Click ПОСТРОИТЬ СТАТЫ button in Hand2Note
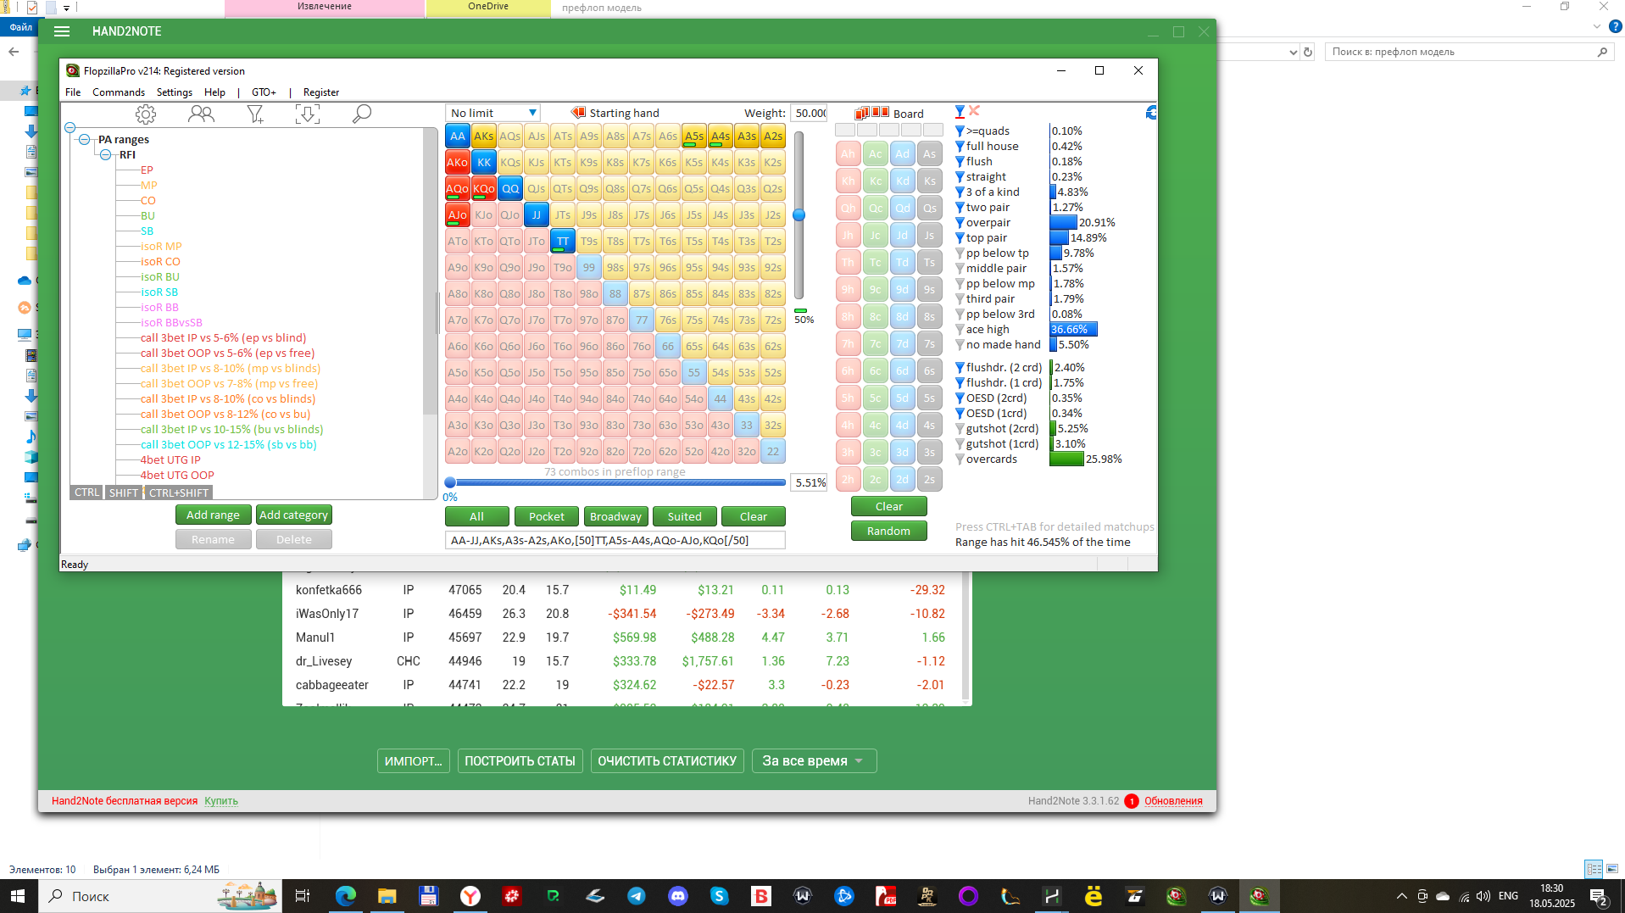Screen dimensions: 1625x913 520,760
